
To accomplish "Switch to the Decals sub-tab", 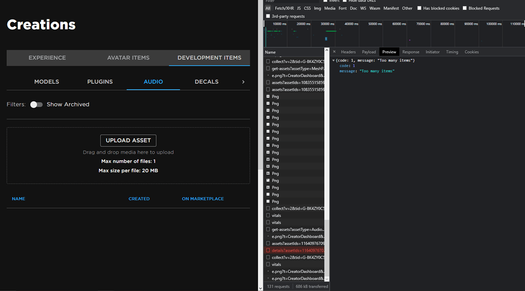I will [x=207, y=82].
